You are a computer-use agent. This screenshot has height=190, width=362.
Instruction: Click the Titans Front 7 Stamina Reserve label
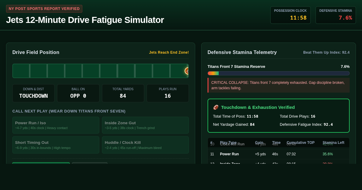[x=236, y=67]
